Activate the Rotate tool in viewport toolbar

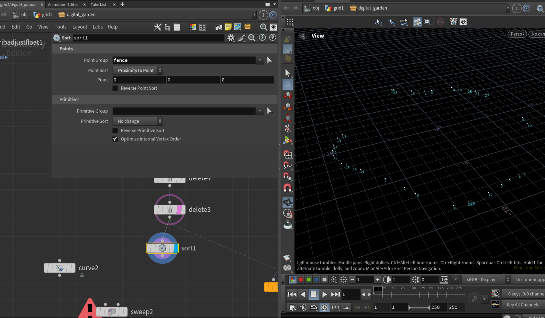coord(288,107)
